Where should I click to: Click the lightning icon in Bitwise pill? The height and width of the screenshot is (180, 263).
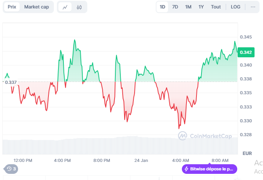[x=186, y=169]
